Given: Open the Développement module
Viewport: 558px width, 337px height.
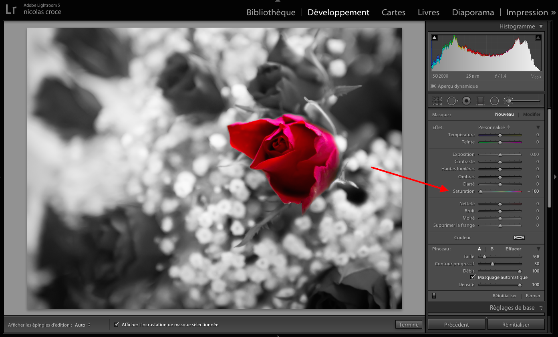Looking at the screenshot, I should 338,12.
